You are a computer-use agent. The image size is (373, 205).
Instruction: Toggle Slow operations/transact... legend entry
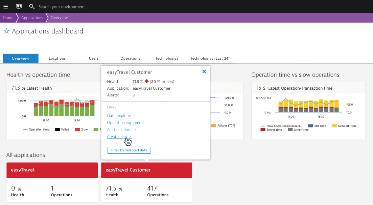[281, 126]
